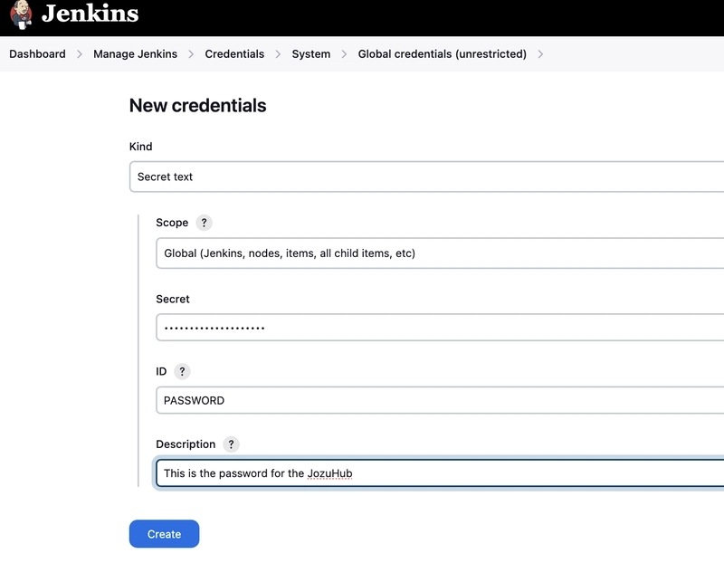
Task: Go to Dashboard breadcrumb
Action: 37,54
